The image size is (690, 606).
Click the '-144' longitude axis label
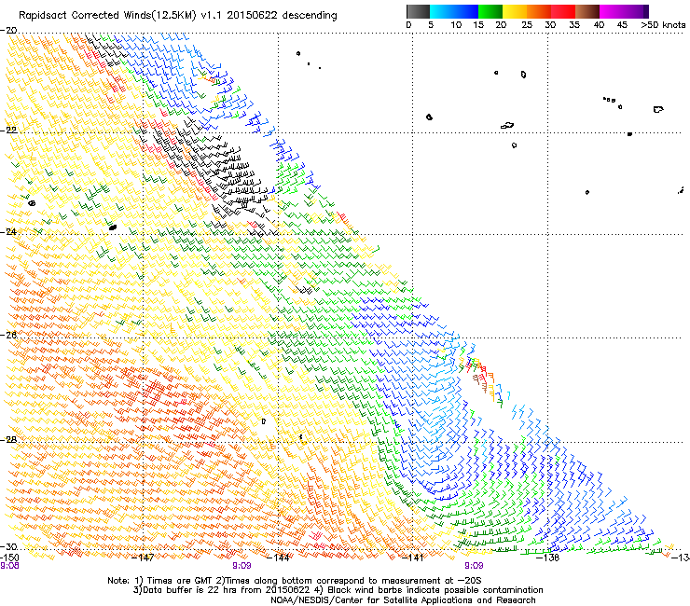[x=279, y=558]
